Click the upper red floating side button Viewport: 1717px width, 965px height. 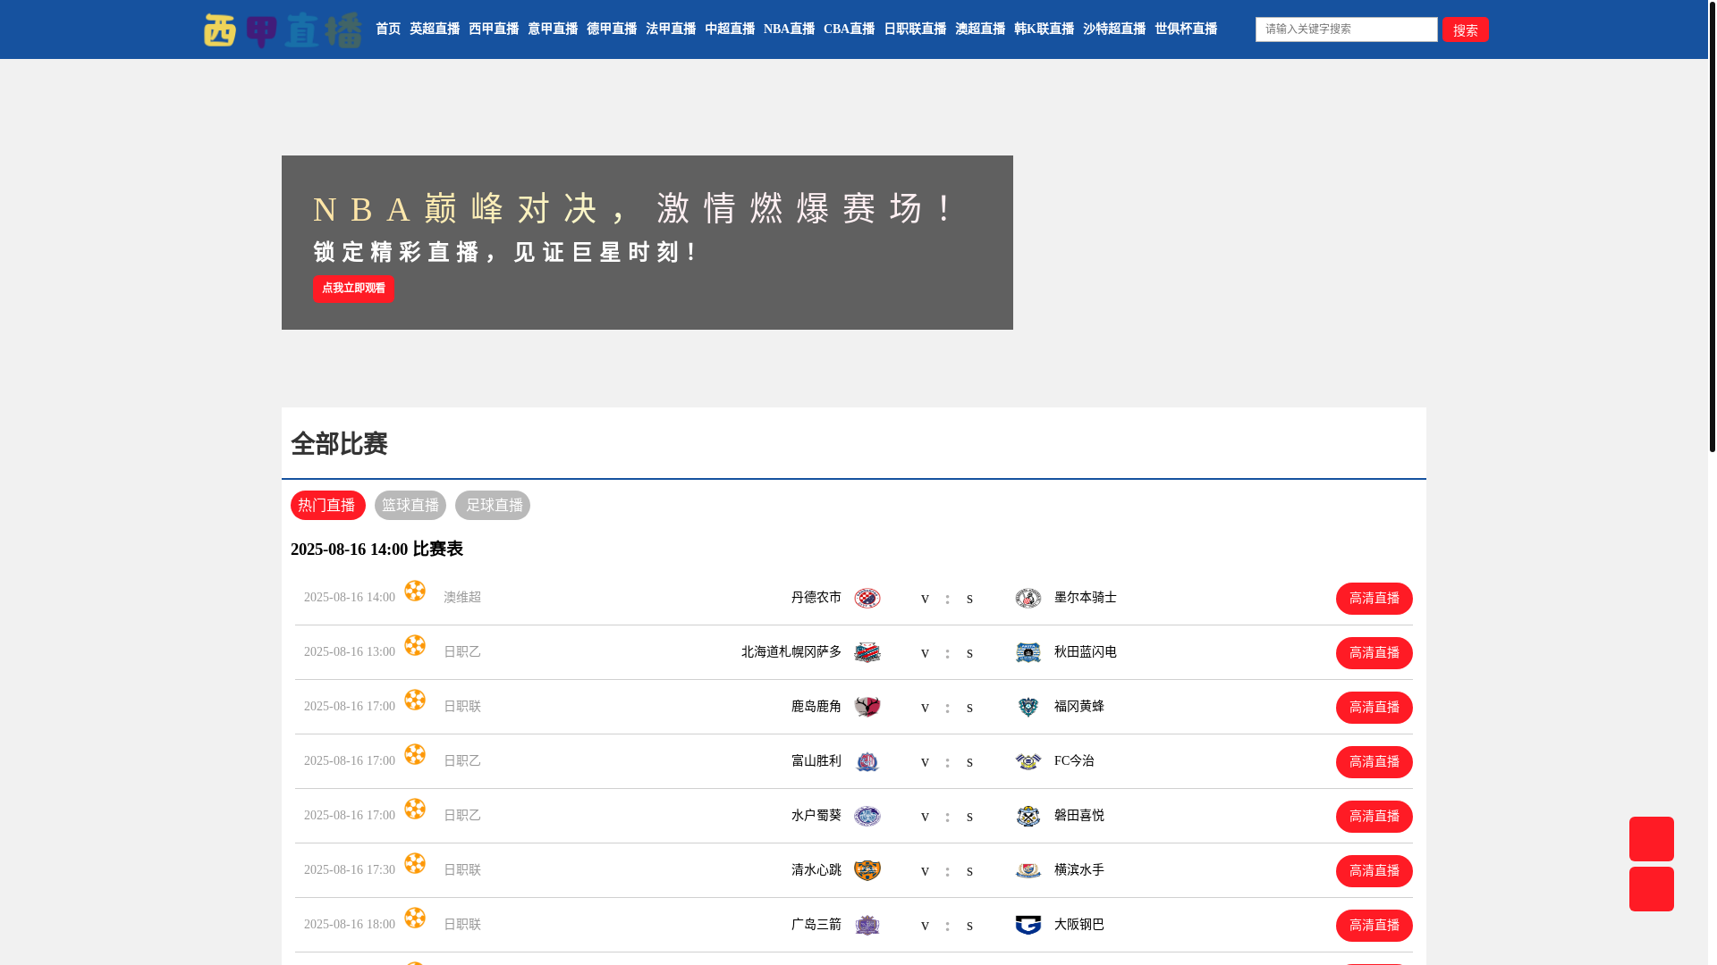coord(1652,839)
